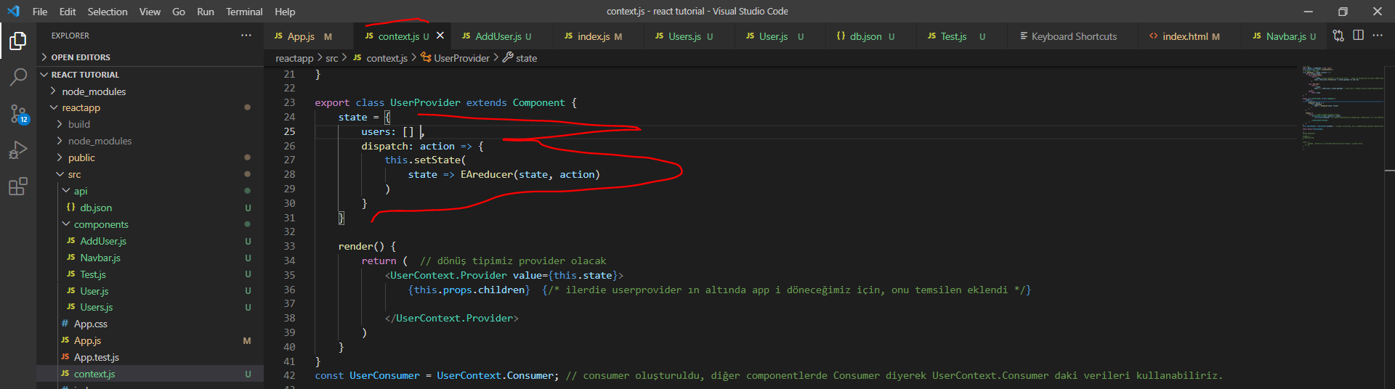Click the Open Changes compare icon
The height and width of the screenshot is (389, 1395).
click(1338, 36)
